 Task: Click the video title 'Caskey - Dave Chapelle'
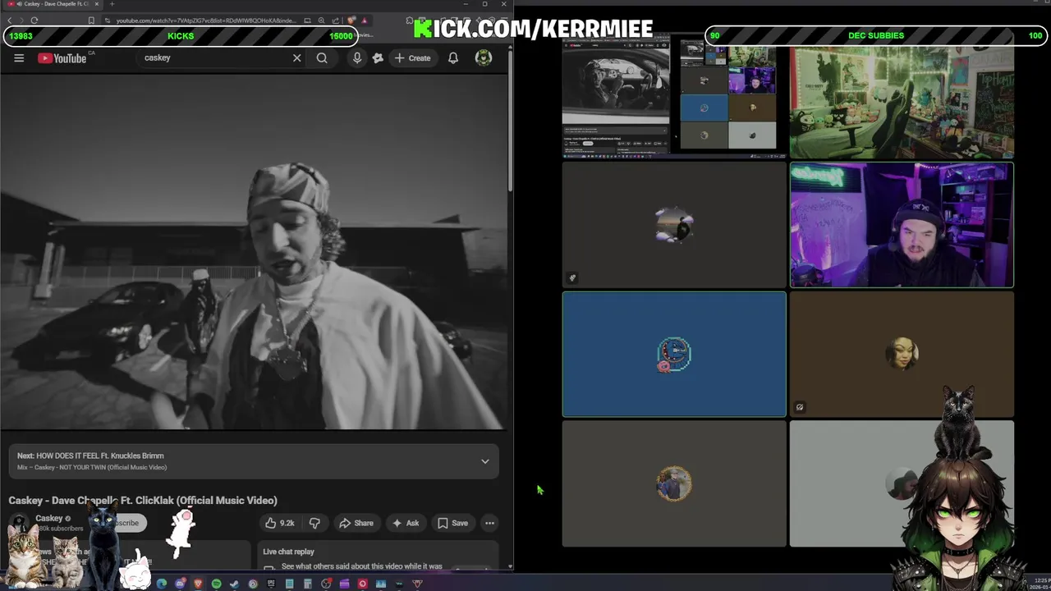143,501
